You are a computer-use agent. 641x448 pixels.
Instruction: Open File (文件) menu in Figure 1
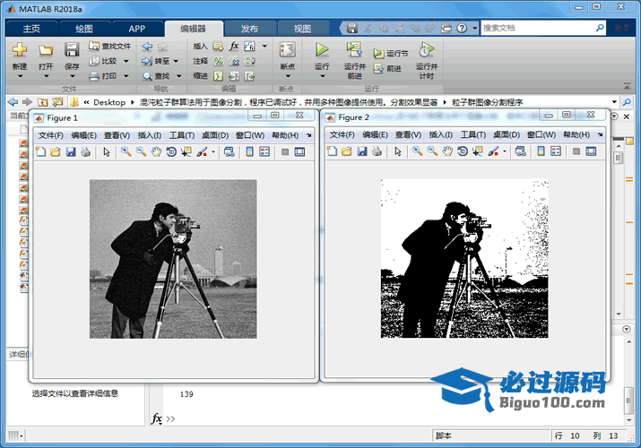tap(51, 135)
